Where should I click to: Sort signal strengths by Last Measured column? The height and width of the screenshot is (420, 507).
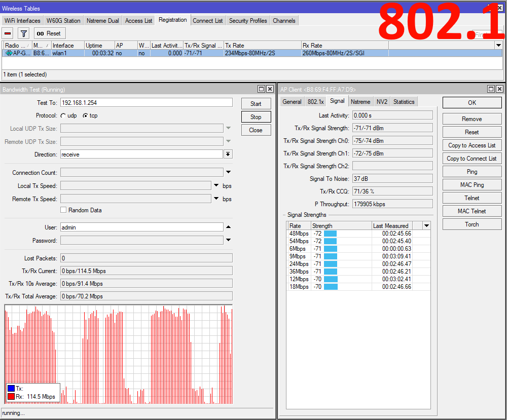[392, 225]
